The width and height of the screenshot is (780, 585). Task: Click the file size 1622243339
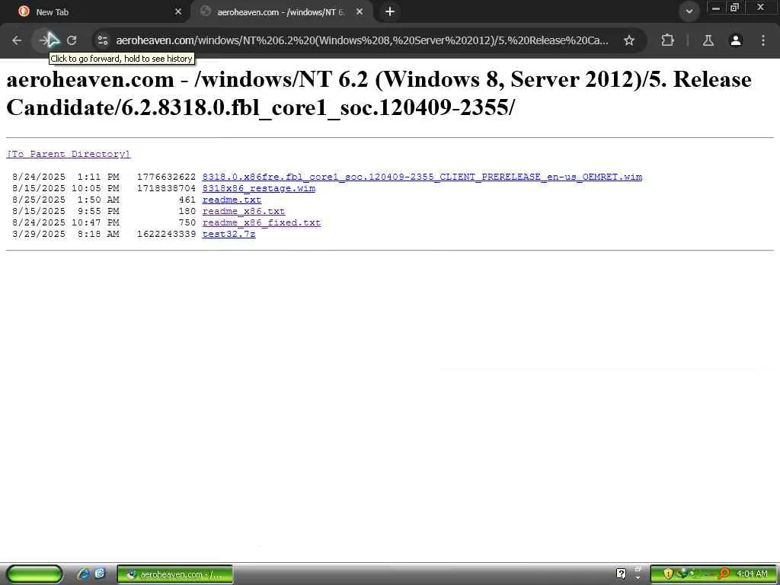(166, 234)
